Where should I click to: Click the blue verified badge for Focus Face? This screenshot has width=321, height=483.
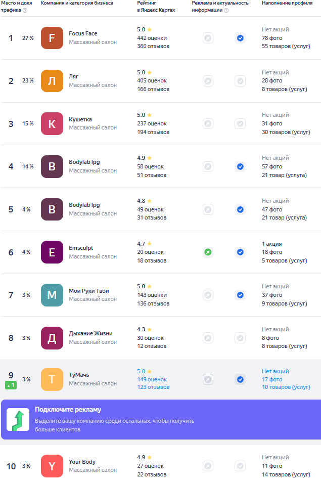(x=240, y=38)
